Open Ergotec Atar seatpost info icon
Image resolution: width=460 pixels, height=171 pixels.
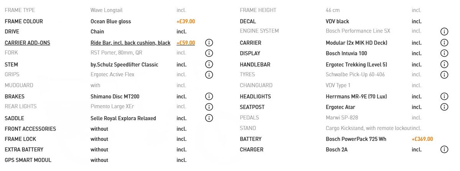[444, 107]
